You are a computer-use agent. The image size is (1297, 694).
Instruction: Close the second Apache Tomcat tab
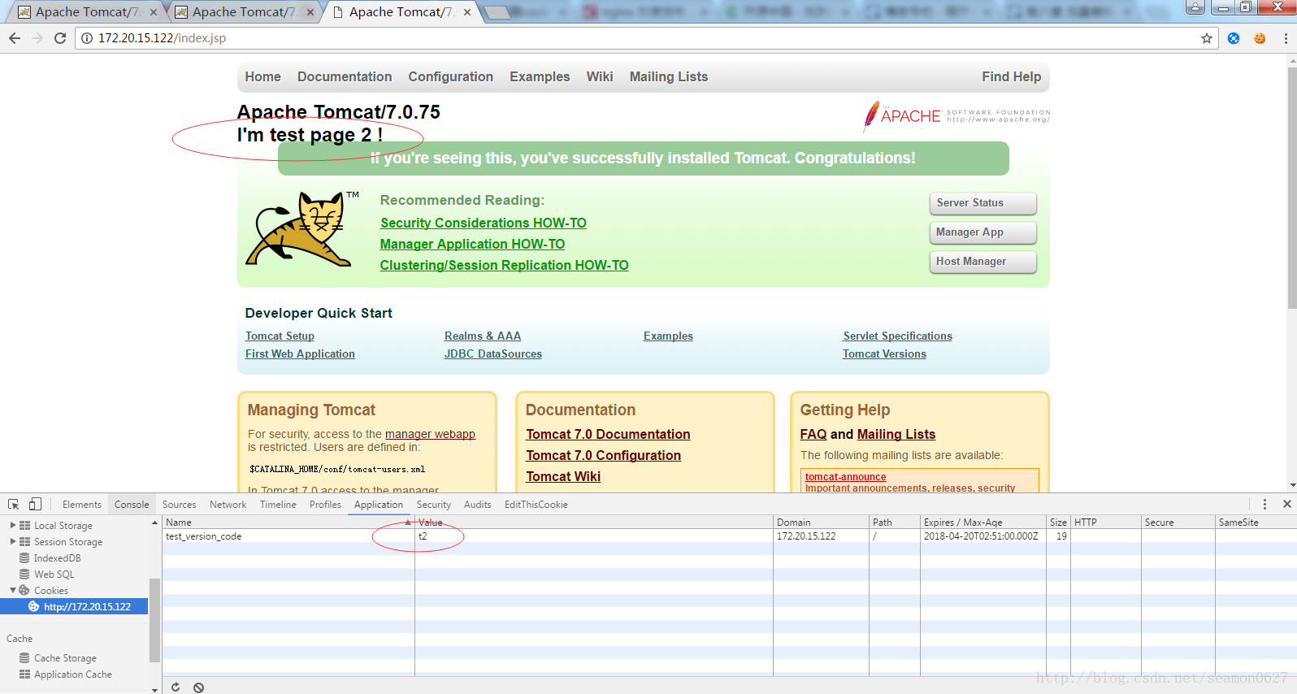coord(310,12)
